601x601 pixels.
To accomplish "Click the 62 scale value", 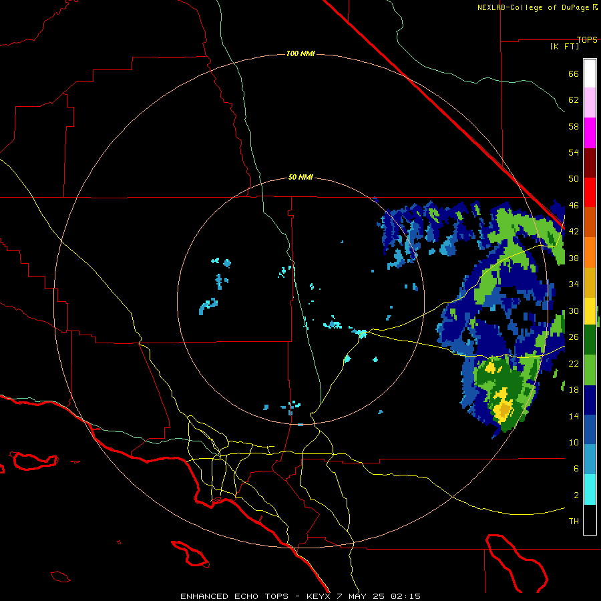I will [x=574, y=100].
